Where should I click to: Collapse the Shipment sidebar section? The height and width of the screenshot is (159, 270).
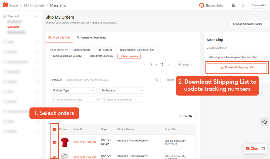coord(37,16)
